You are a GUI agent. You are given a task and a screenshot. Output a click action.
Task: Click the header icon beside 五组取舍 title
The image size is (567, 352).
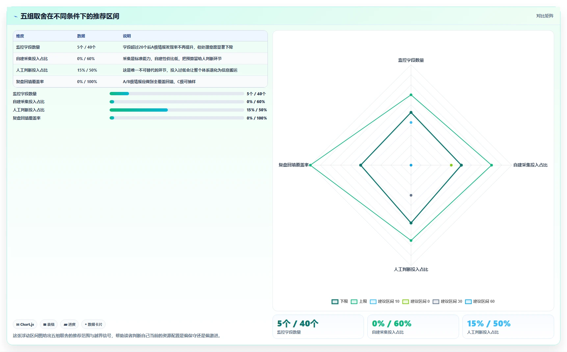pos(15,16)
